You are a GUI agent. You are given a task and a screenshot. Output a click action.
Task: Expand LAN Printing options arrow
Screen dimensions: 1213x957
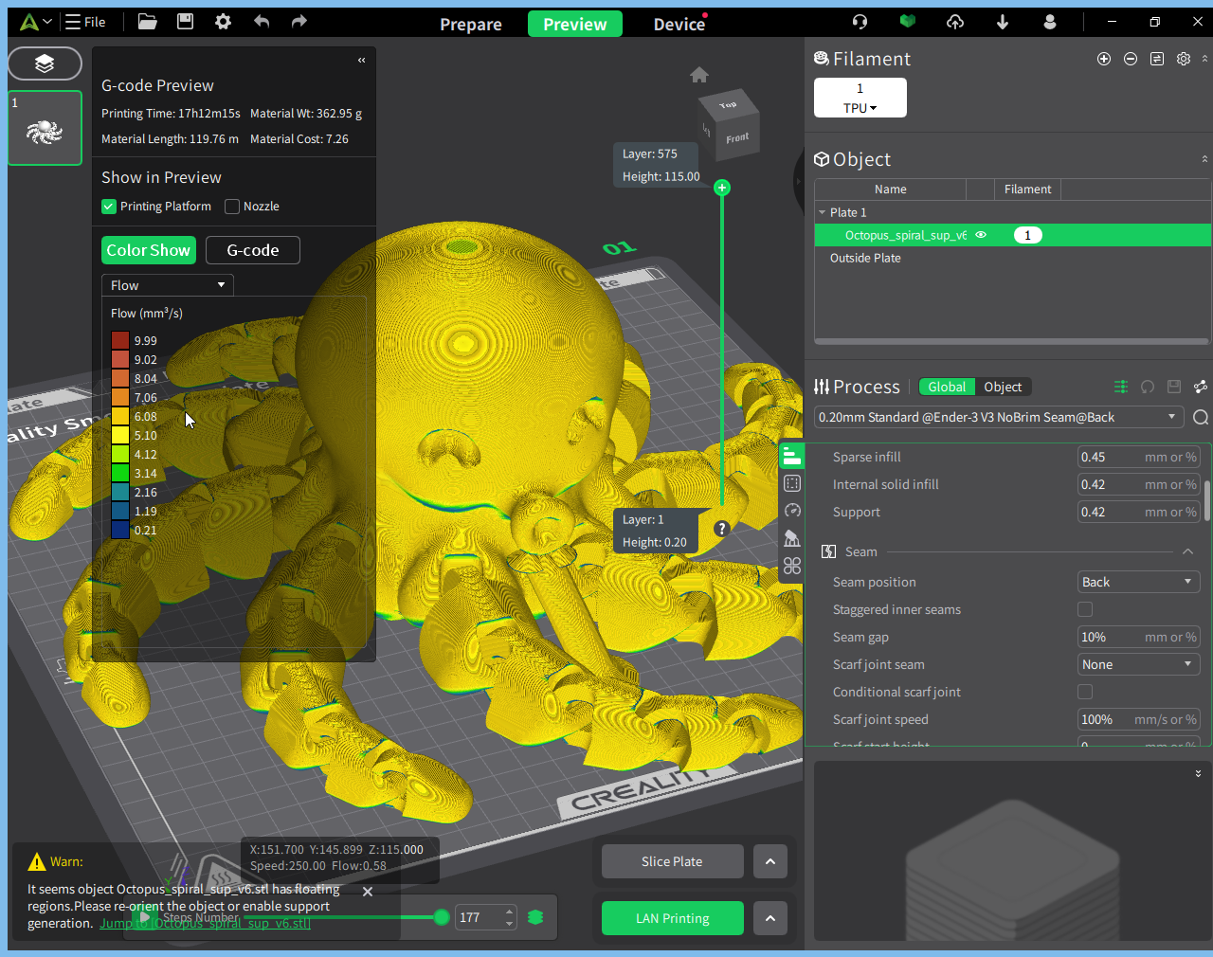770,918
